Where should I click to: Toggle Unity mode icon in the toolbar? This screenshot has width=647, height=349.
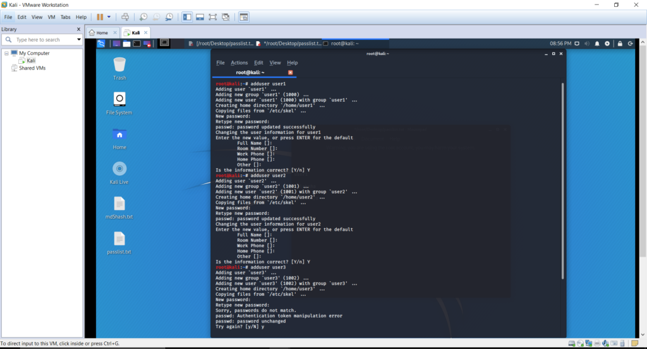(x=226, y=17)
